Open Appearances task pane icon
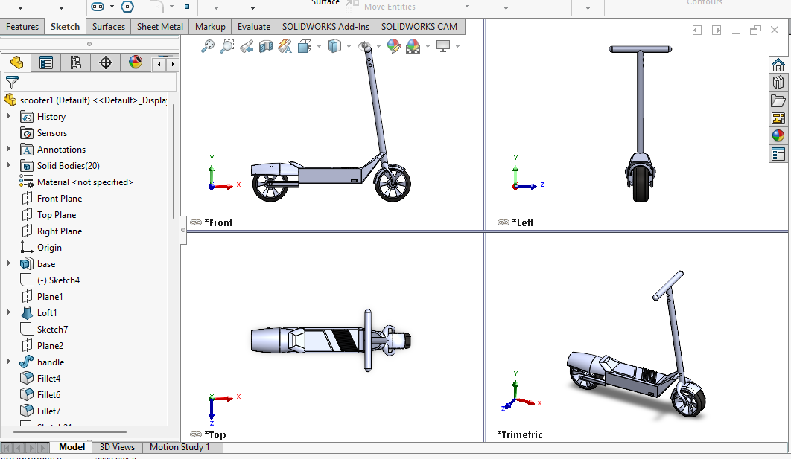Viewport: 791px width, 459px height. point(778,136)
